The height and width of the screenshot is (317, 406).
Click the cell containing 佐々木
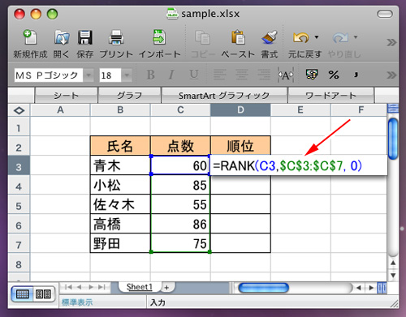tap(120, 204)
